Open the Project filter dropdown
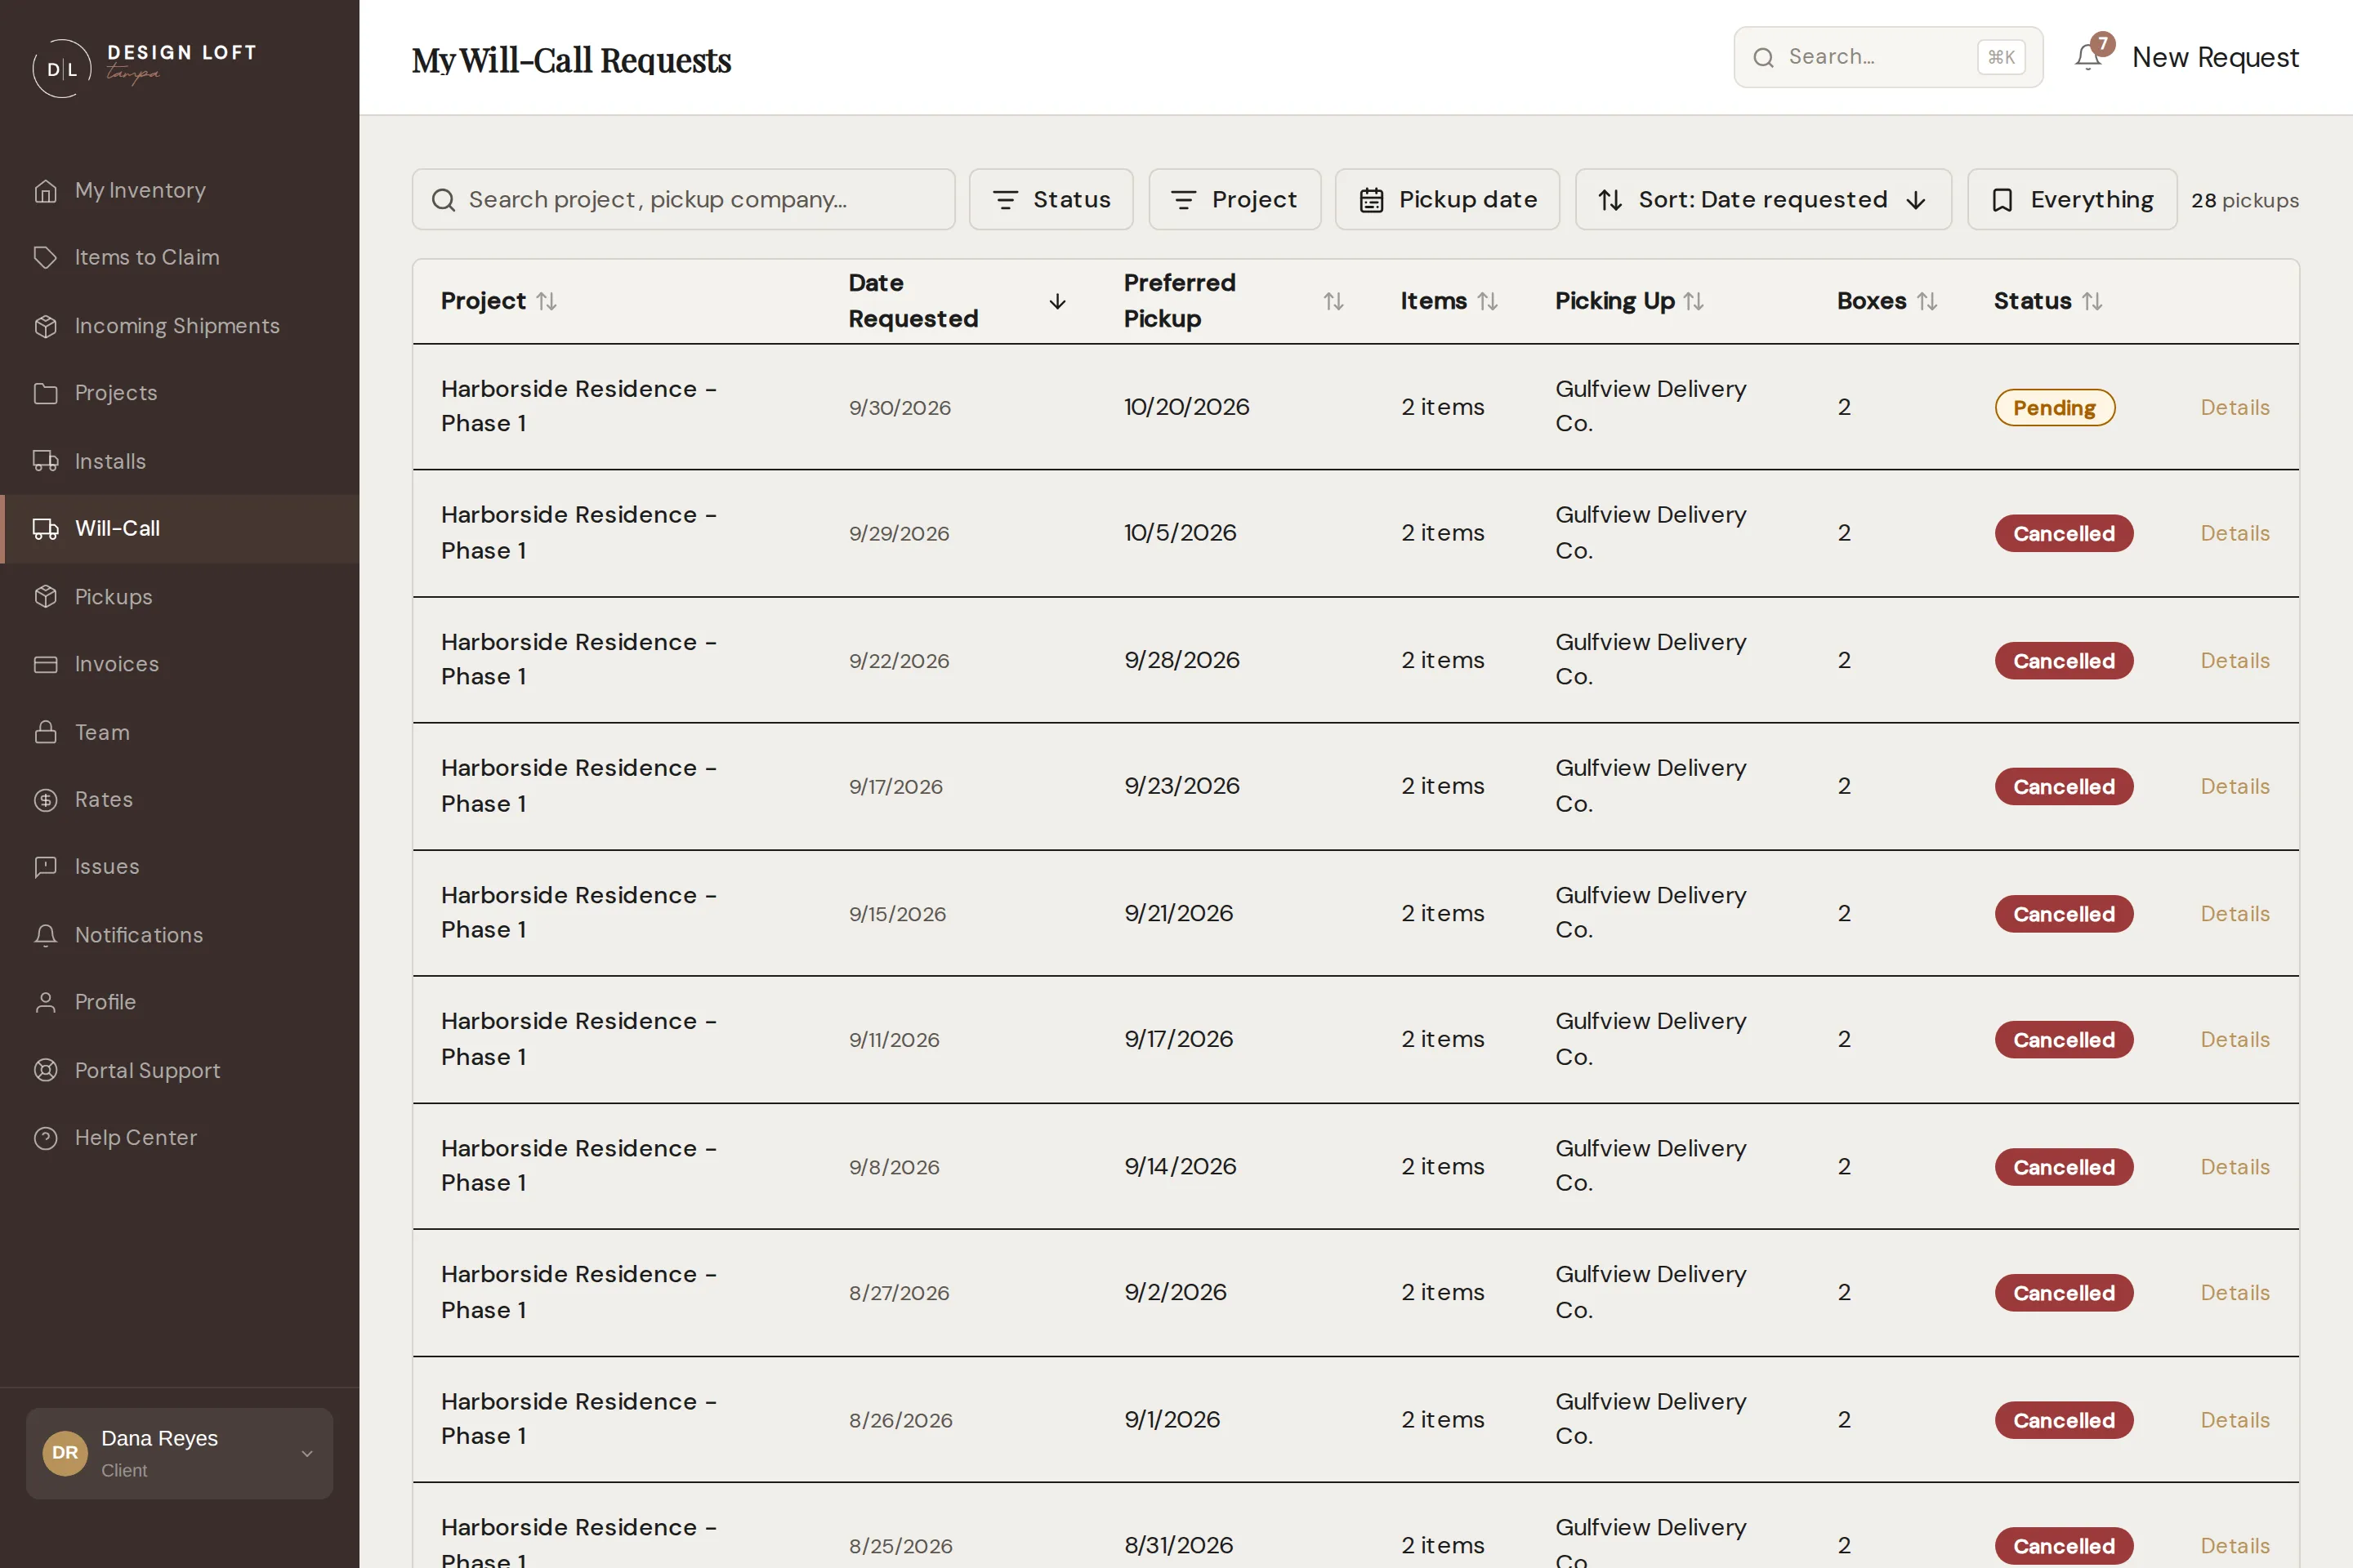 1235,199
